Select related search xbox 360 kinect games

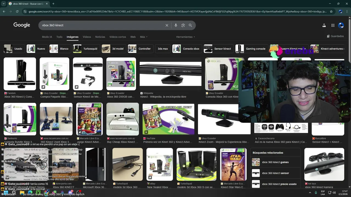pos(275,162)
